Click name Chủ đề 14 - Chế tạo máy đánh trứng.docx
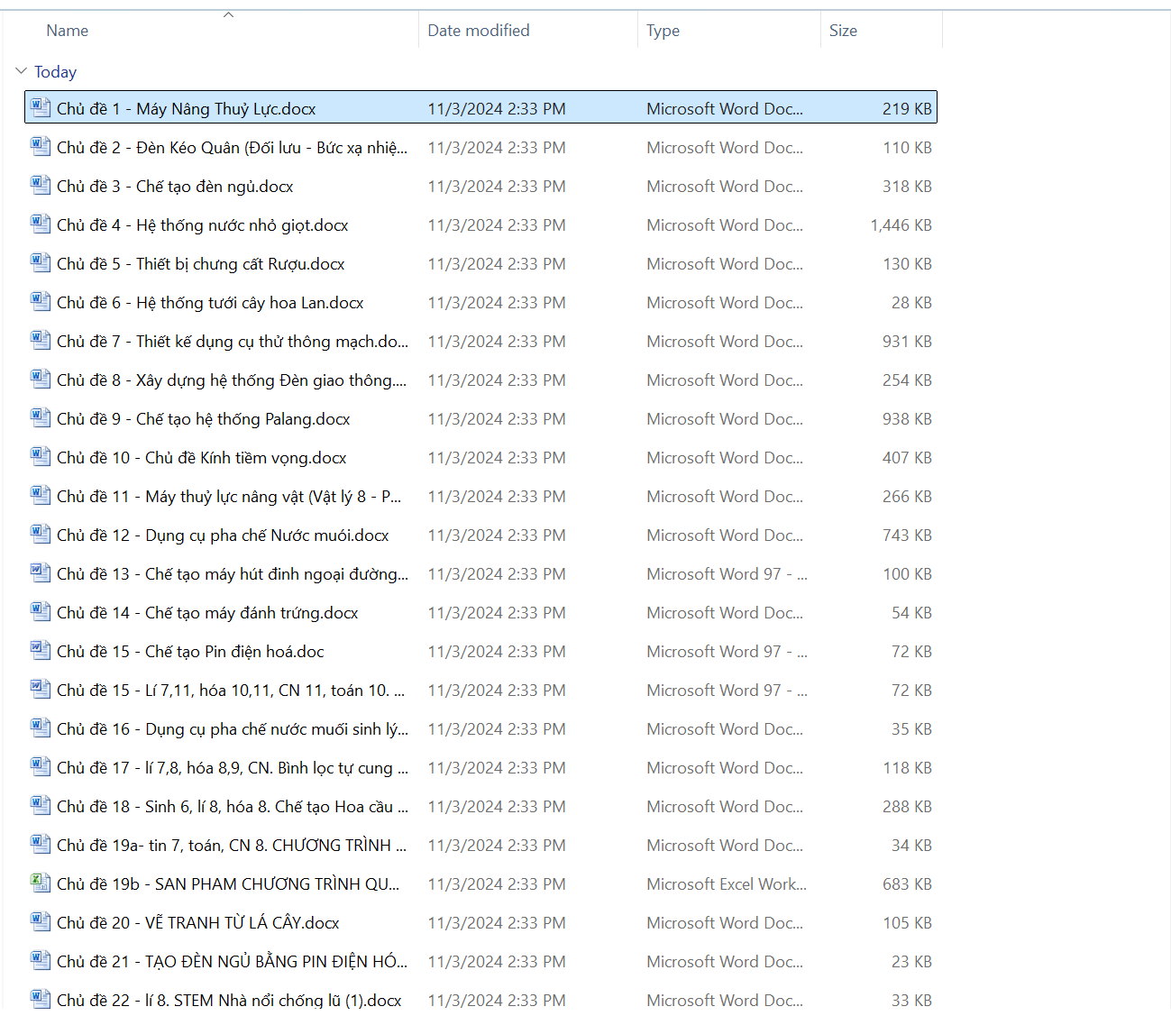 [x=207, y=613]
